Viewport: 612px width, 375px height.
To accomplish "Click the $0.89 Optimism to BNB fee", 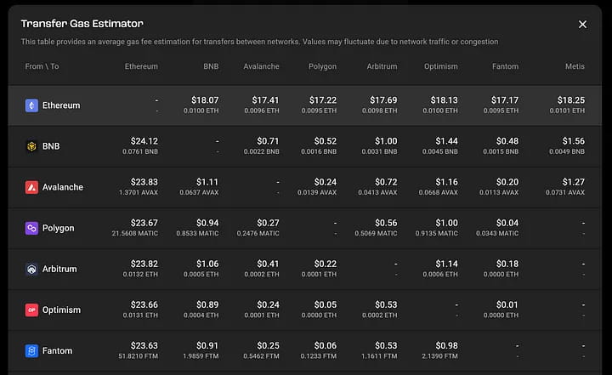I will [x=207, y=304].
